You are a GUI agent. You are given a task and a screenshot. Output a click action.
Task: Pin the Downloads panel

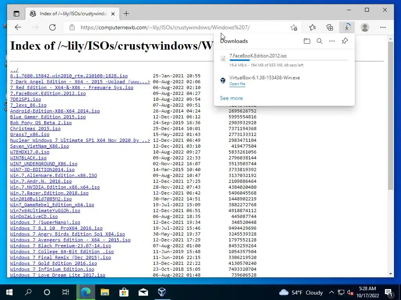point(345,41)
